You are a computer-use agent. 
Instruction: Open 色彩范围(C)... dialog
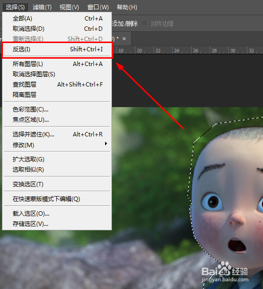click(x=57, y=110)
